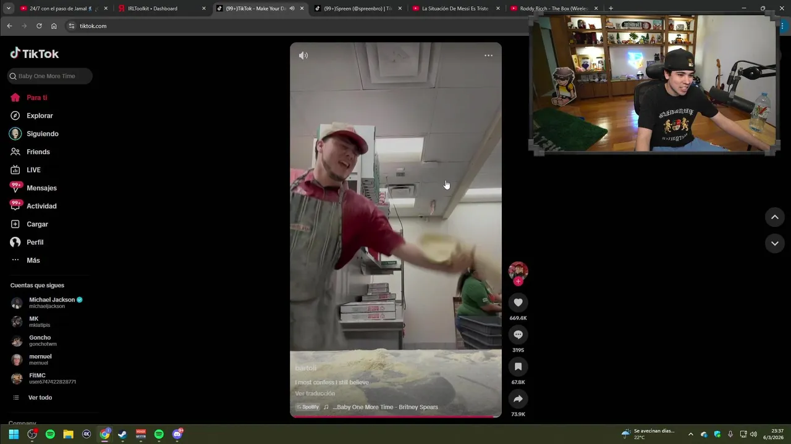The height and width of the screenshot is (444, 791).
Task: Click the creator's avatar beside the video
Action: click(518, 271)
